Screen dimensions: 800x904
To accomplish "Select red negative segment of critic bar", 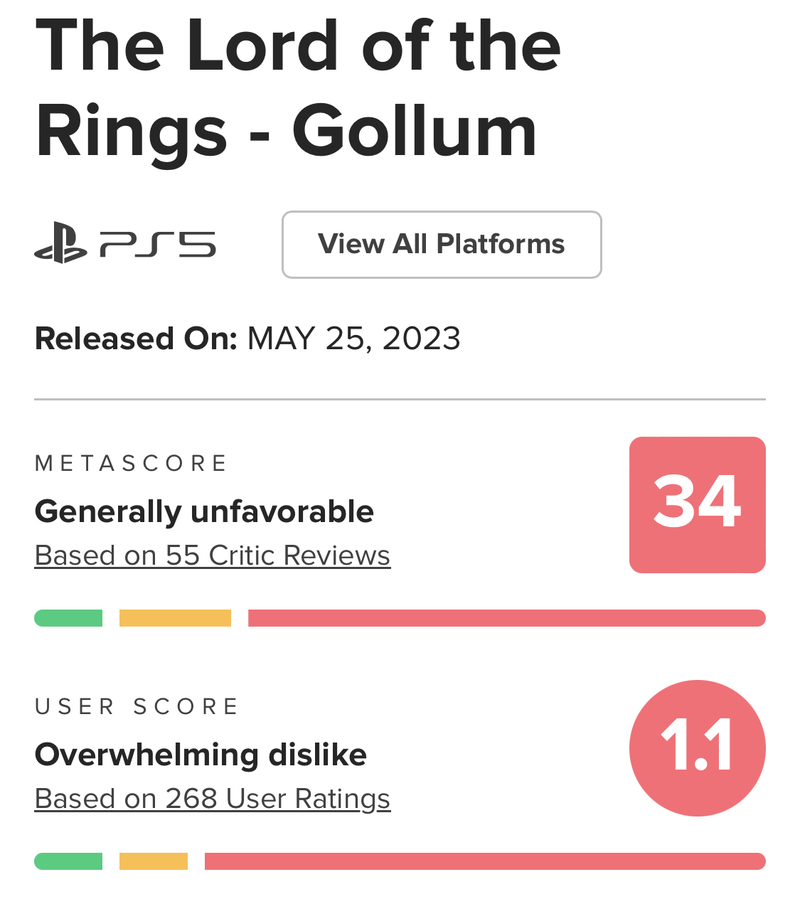I will (x=506, y=618).
